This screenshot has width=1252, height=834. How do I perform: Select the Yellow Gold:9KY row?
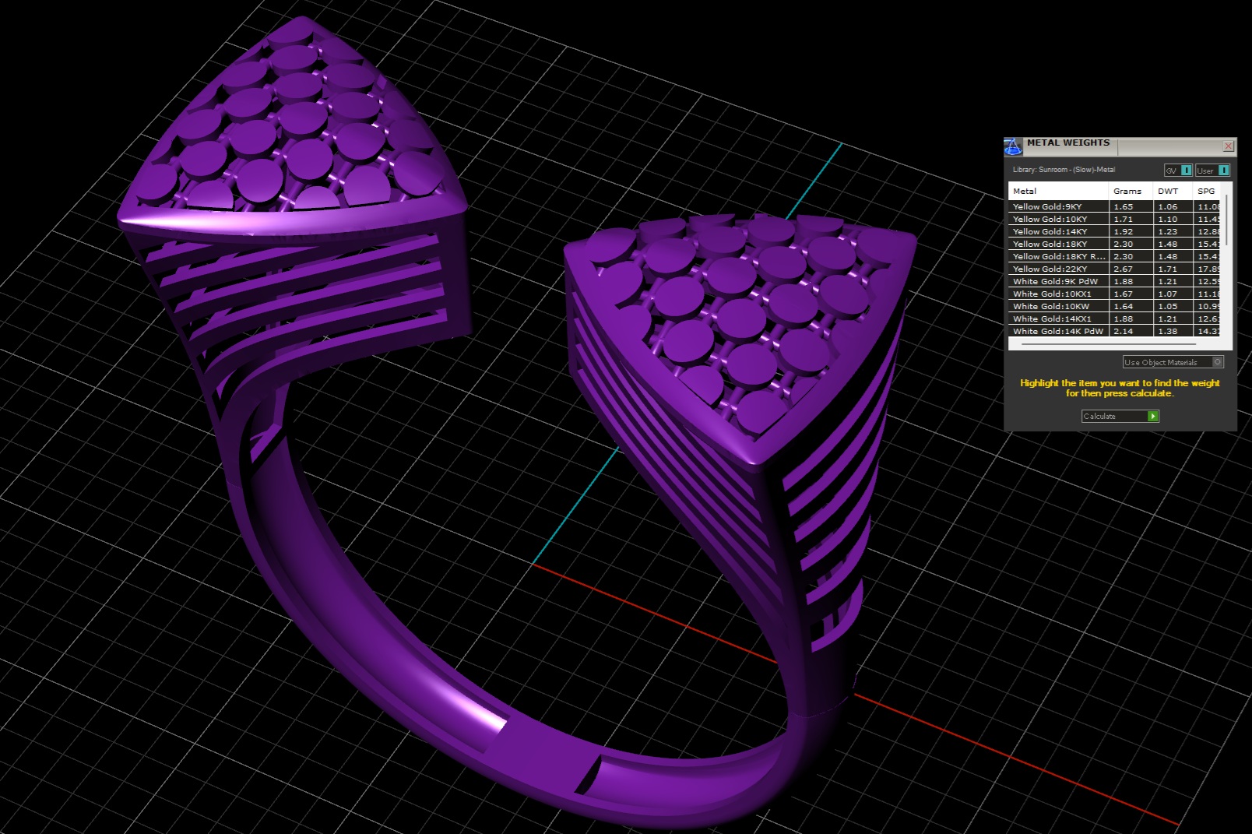1057,207
